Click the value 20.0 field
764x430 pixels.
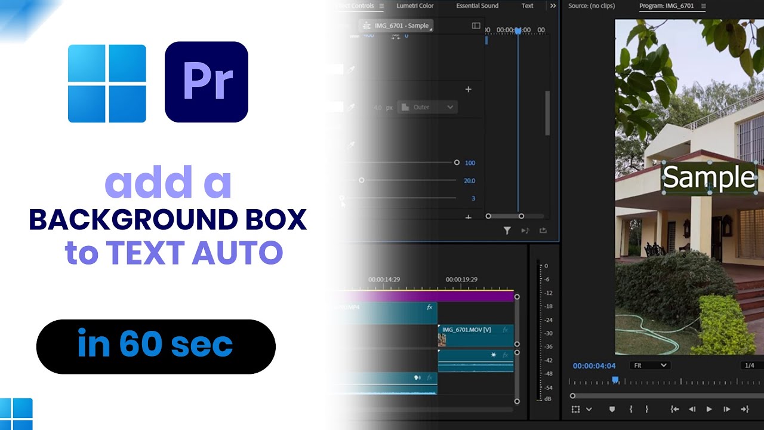470,181
